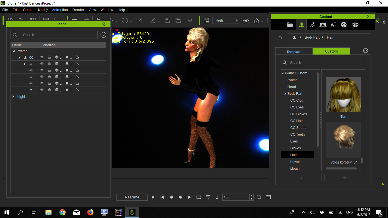Image resolution: width=388 pixels, height=218 pixels.
Task: Click the render state cube on hair row
Action: (x=57, y=90)
